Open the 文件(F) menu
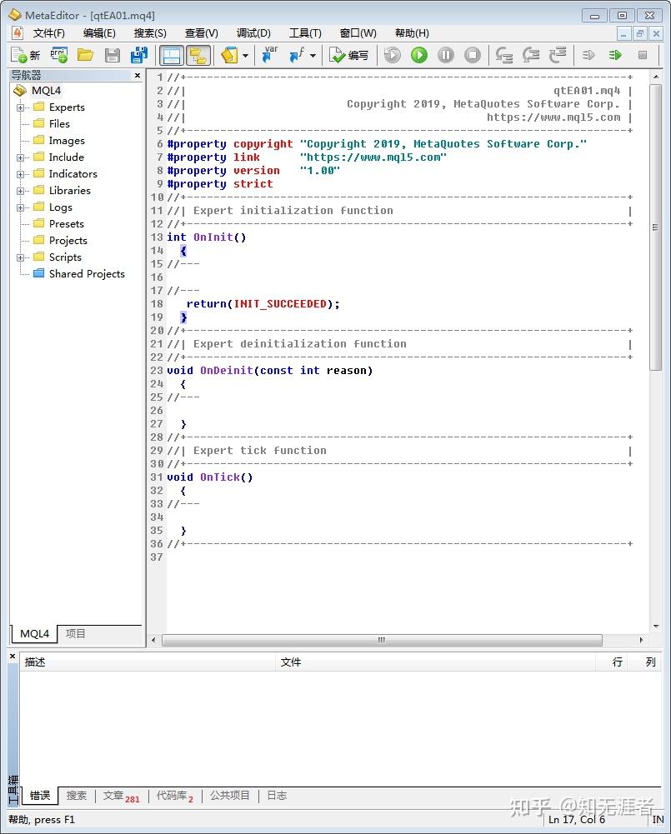The height and width of the screenshot is (834, 671). 48,33
